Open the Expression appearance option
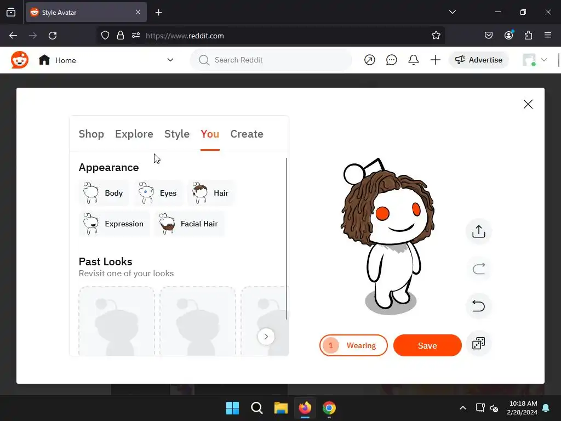561x421 pixels. click(x=114, y=224)
